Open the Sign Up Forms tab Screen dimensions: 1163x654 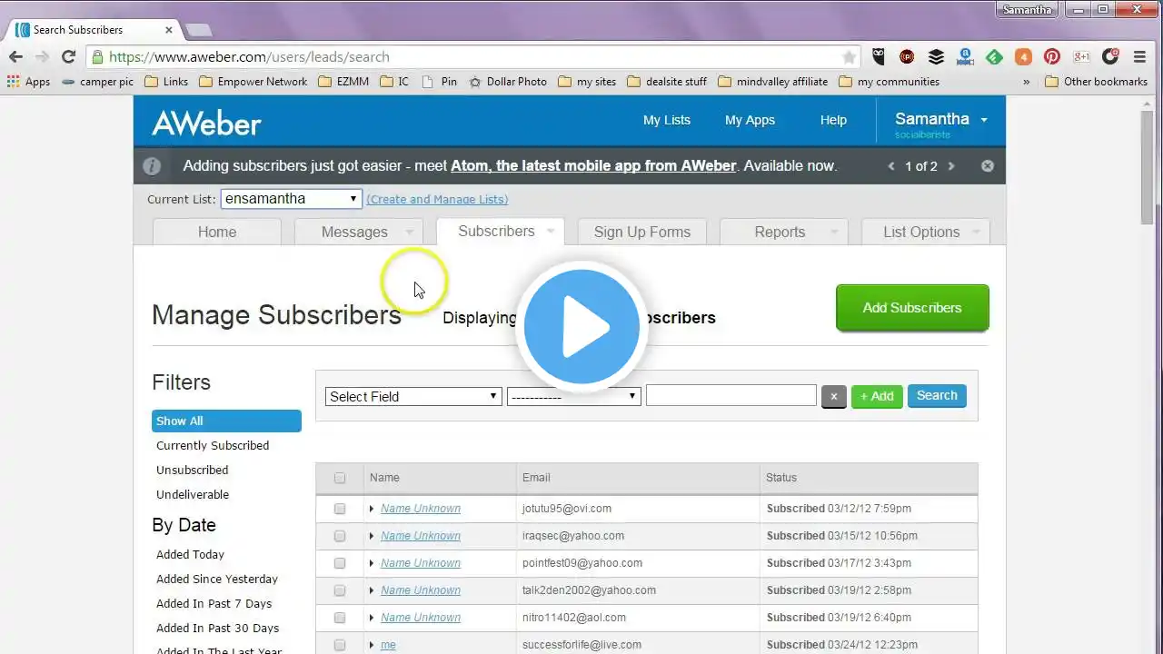[x=642, y=232]
